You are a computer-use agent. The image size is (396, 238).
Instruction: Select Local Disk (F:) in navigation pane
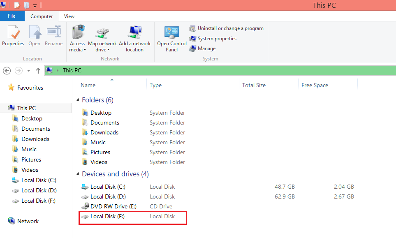(38, 201)
